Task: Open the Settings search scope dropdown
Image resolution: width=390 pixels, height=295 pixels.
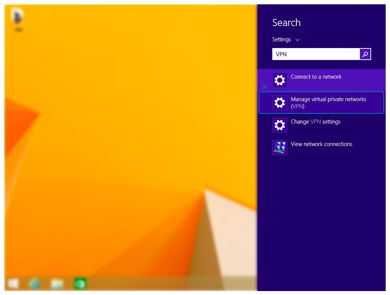Action: click(x=286, y=40)
